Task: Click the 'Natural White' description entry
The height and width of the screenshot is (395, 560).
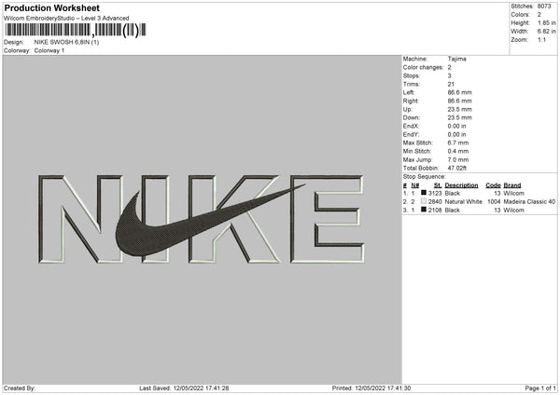Action: click(463, 202)
